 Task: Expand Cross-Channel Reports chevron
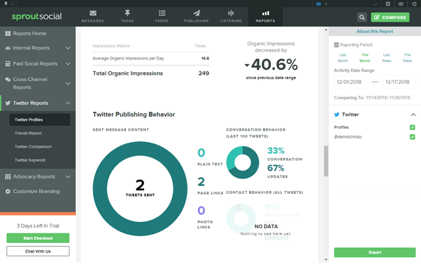click(x=68, y=84)
